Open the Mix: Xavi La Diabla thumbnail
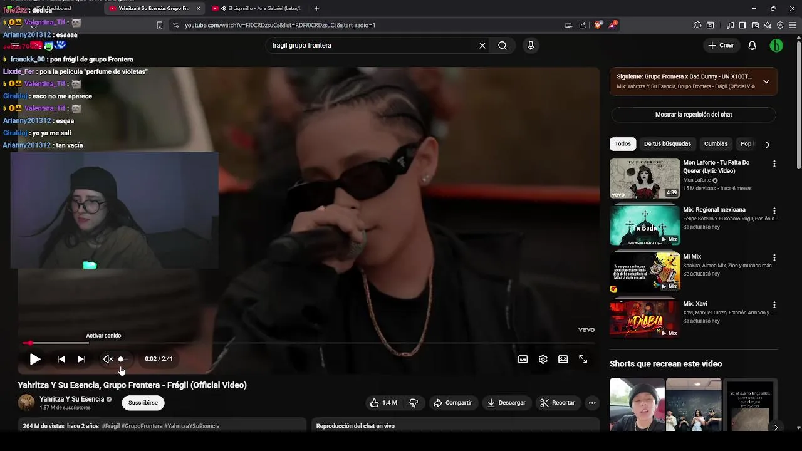802x451 pixels. [x=645, y=319]
